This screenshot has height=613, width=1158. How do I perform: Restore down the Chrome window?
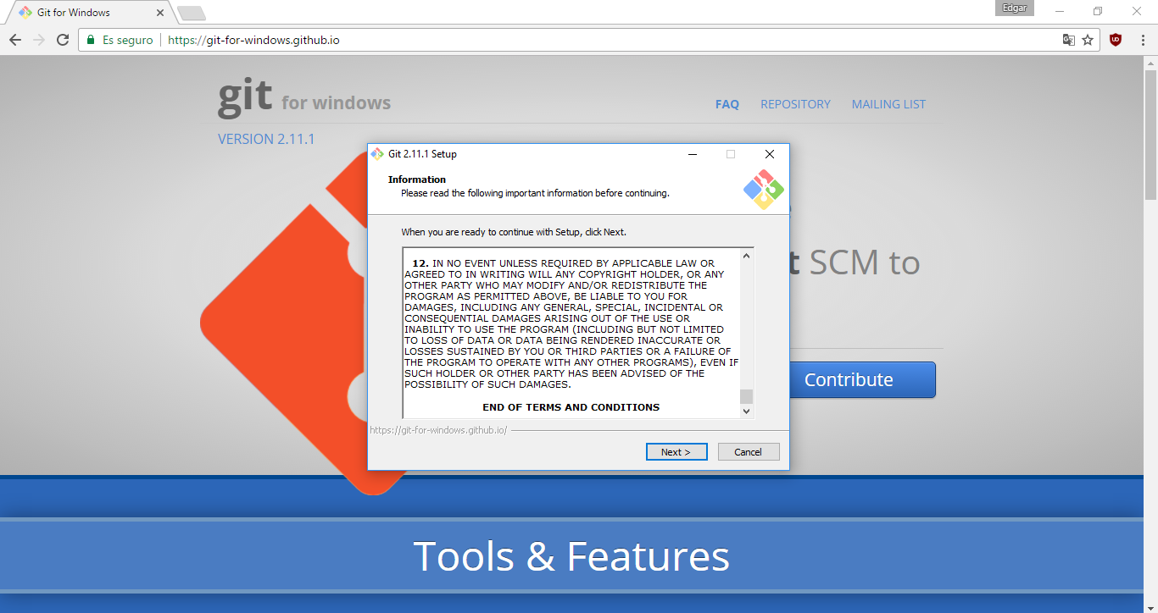(1098, 11)
